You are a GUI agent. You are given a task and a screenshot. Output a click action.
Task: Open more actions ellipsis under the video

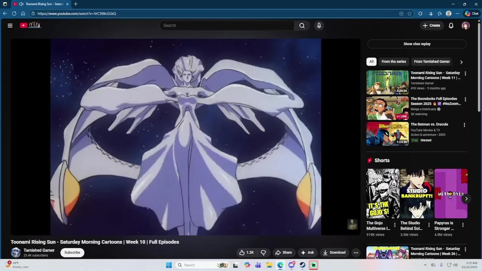(356, 253)
